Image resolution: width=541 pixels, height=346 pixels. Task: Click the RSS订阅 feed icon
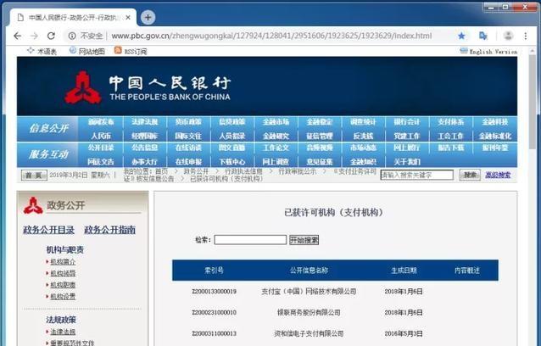coord(118,50)
